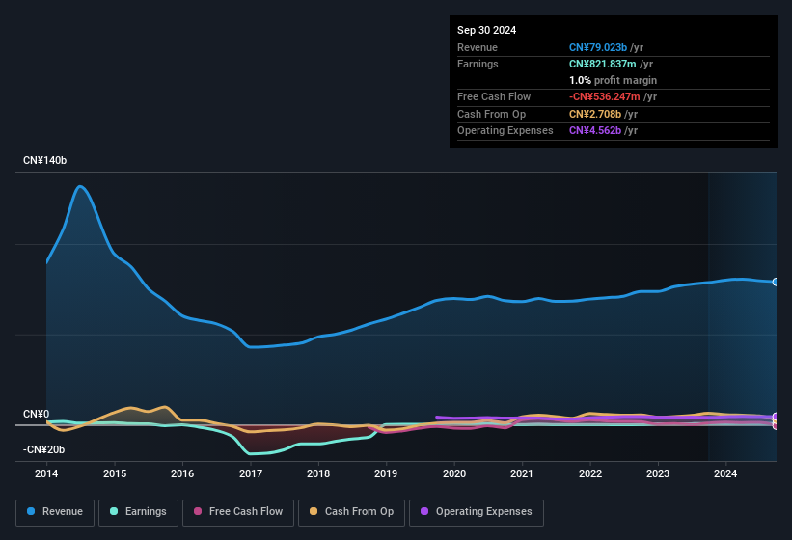The height and width of the screenshot is (540, 792).
Task: Toggle the Earnings series in legend
Action: [136, 511]
